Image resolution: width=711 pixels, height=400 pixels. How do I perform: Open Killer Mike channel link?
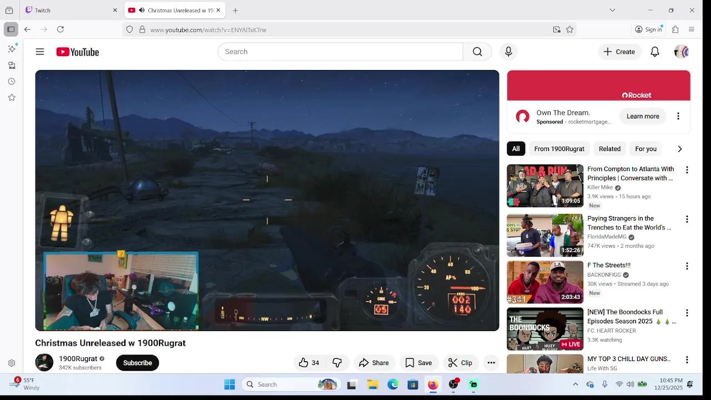coord(600,188)
